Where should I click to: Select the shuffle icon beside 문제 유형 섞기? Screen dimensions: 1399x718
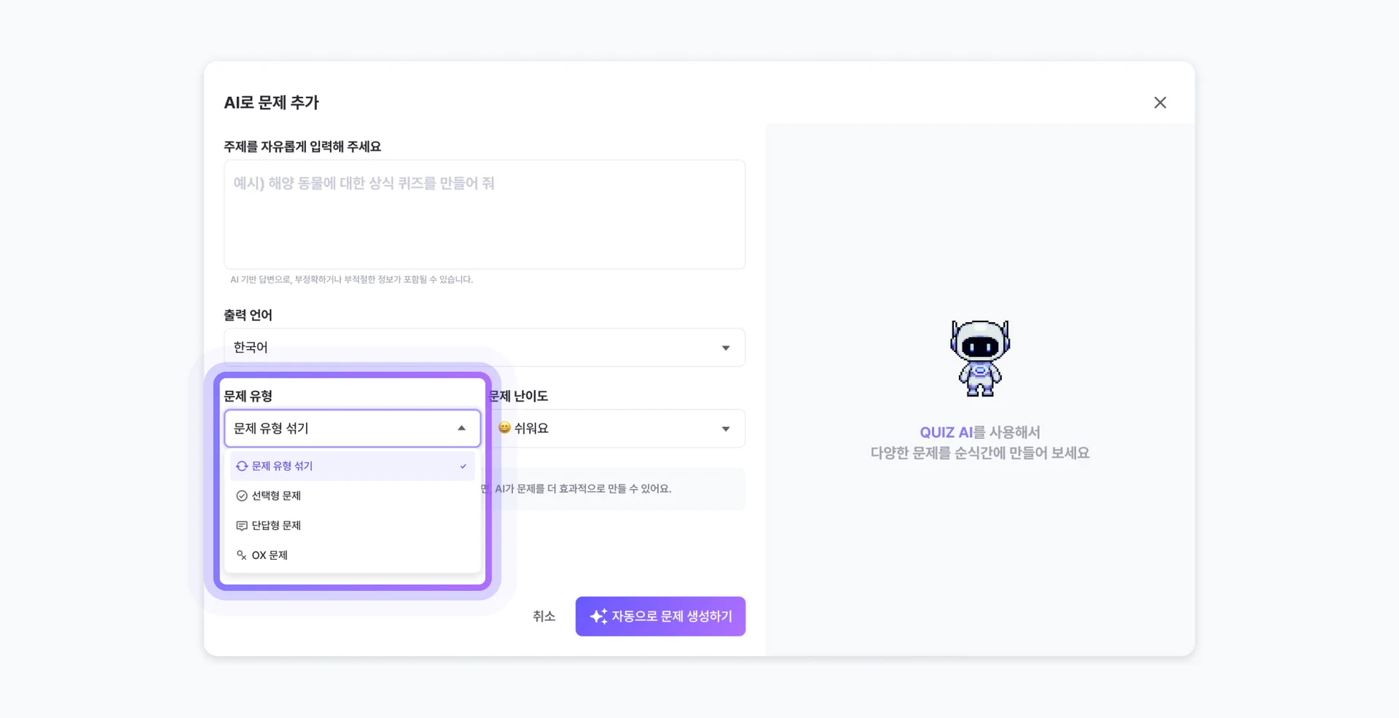coord(241,466)
